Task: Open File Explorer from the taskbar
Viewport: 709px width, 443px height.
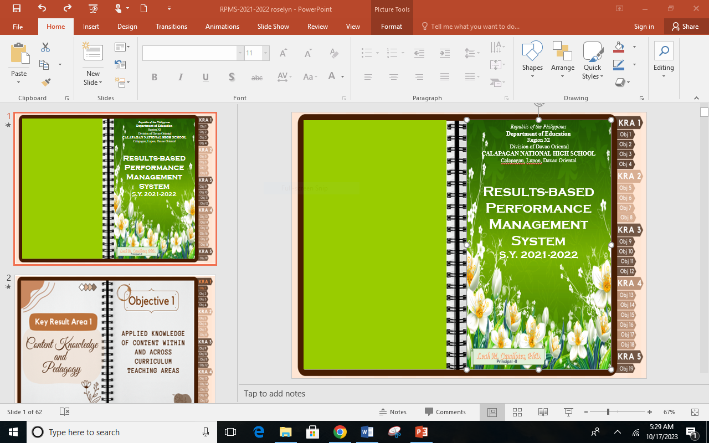Action: 285,432
